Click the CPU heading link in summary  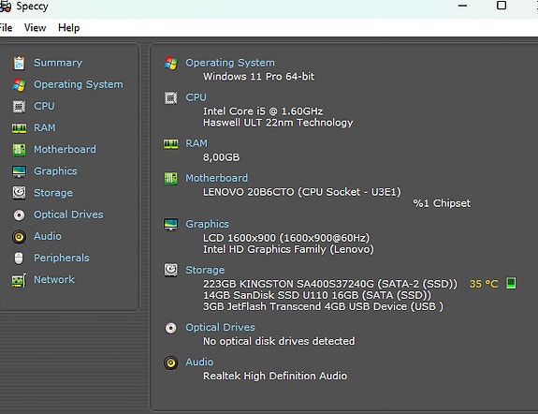point(196,97)
